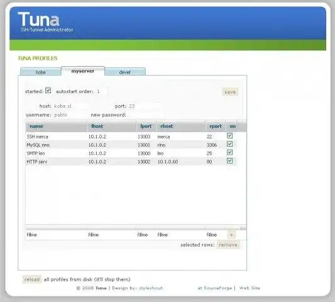
Task: Sort by the name column header
Action: click(56, 126)
